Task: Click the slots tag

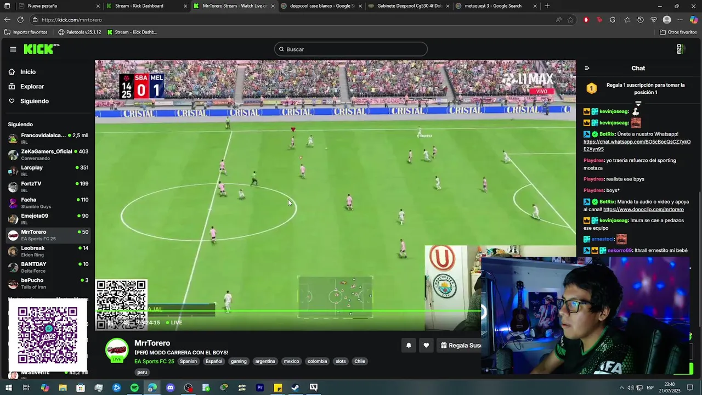Action: point(341,362)
